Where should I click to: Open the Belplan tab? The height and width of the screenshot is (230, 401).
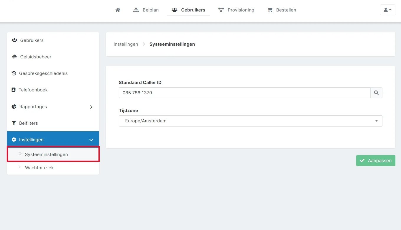(146, 10)
